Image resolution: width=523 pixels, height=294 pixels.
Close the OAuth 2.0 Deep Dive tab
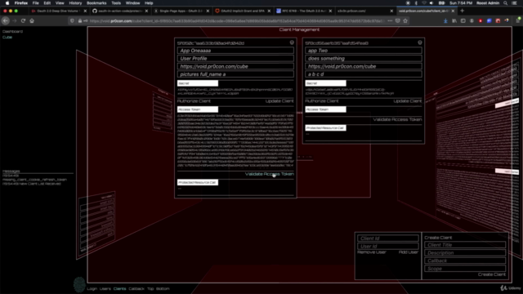(85, 11)
